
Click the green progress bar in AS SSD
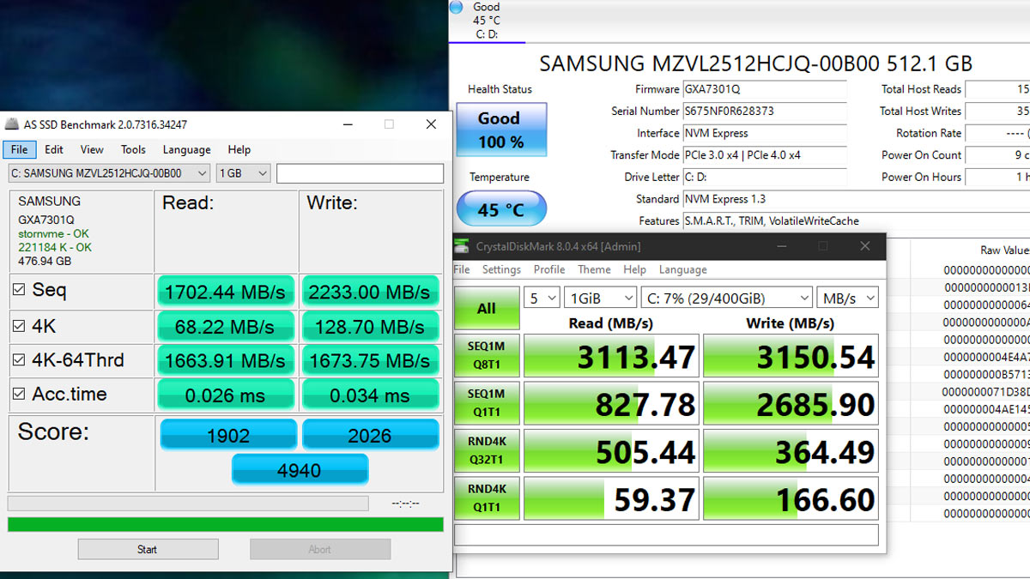tap(226, 524)
